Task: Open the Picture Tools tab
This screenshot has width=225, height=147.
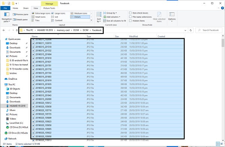Action: [x=49, y=8]
